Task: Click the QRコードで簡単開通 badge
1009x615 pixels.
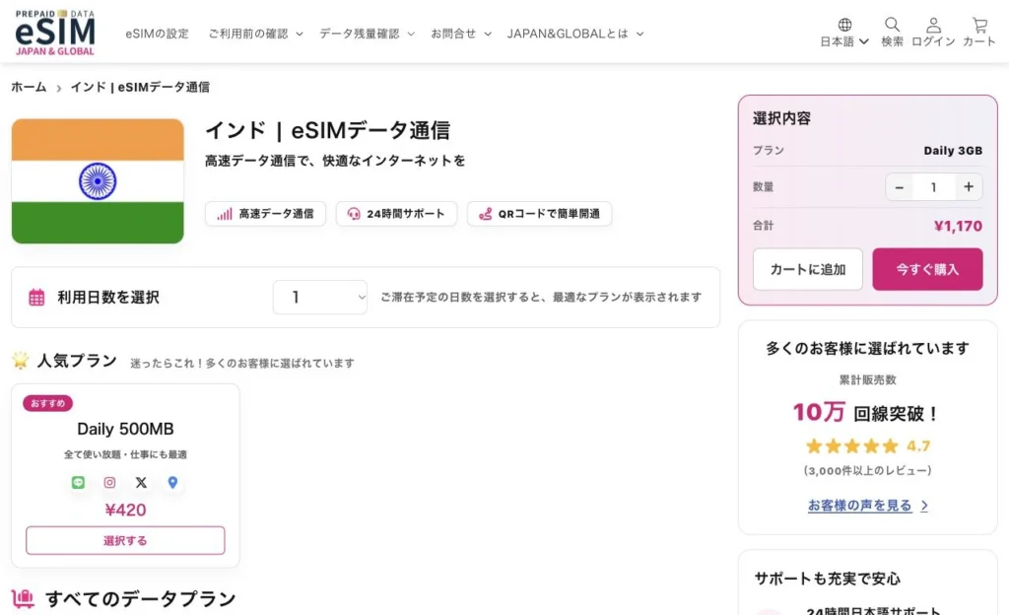Action: click(x=539, y=214)
